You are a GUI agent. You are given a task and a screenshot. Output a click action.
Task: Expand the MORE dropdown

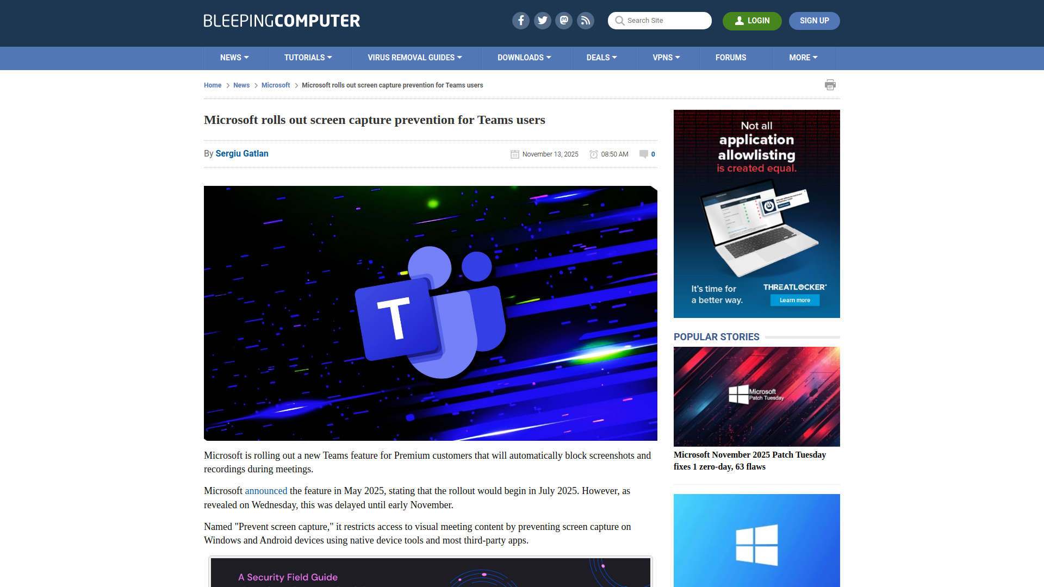coord(803,58)
